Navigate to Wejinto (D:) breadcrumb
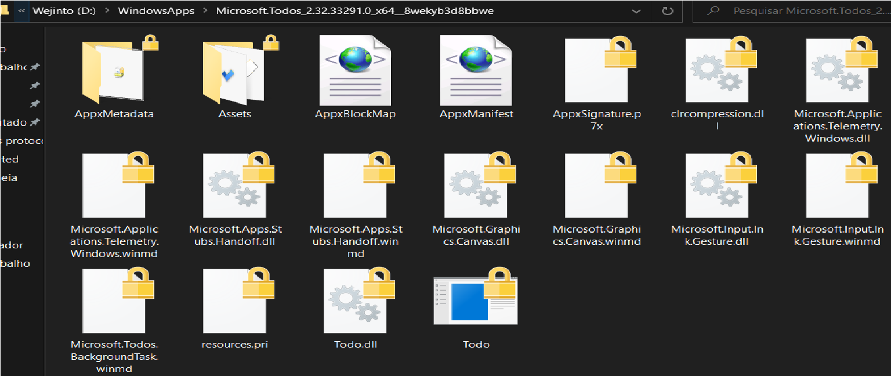The width and height of the screenshot is (891, 376). (x=65, y=11)
